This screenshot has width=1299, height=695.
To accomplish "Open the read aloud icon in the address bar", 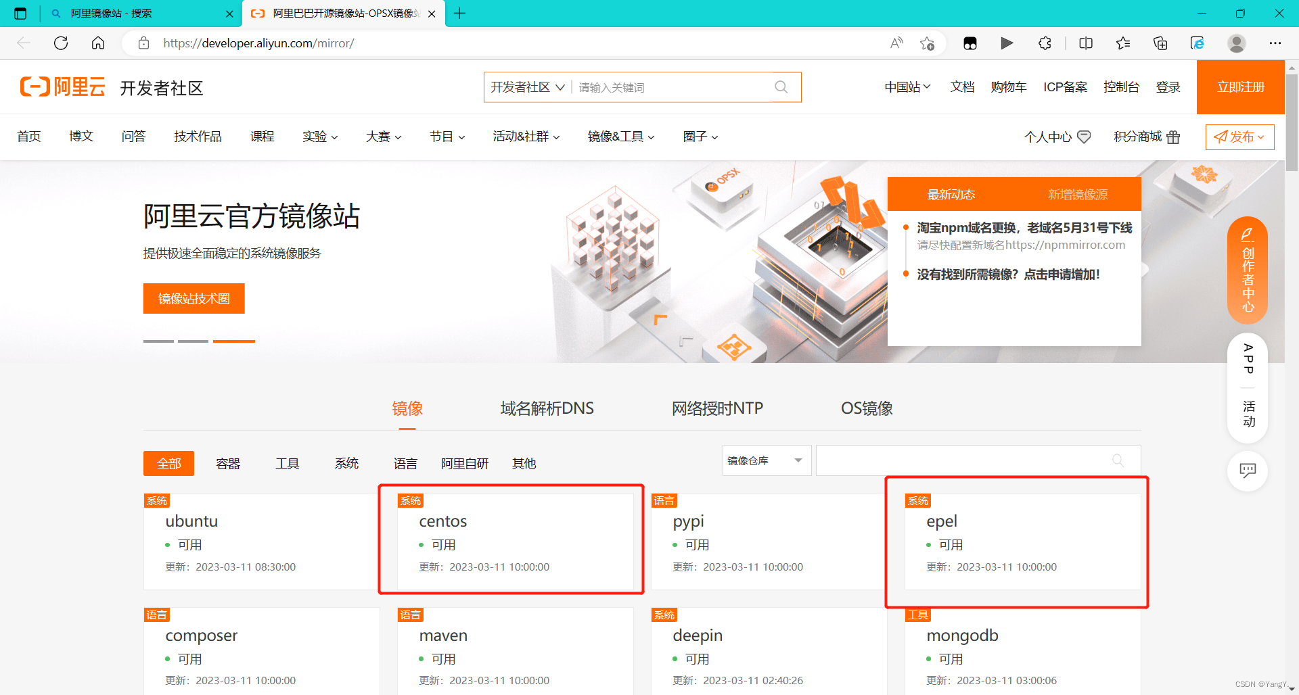I will point(896,43).
